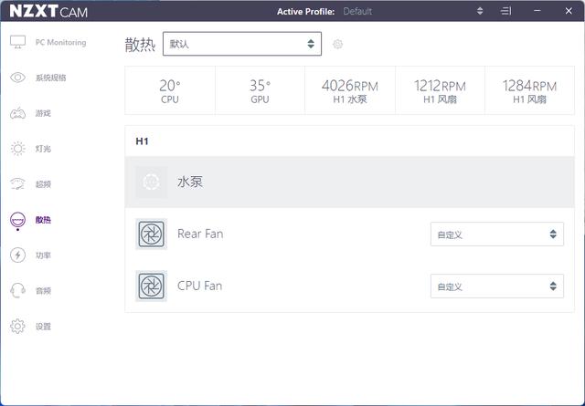Toggle the Active Profile up-down arrows
The height and width of the screenshot is (406, 585).
pos(480,11)
